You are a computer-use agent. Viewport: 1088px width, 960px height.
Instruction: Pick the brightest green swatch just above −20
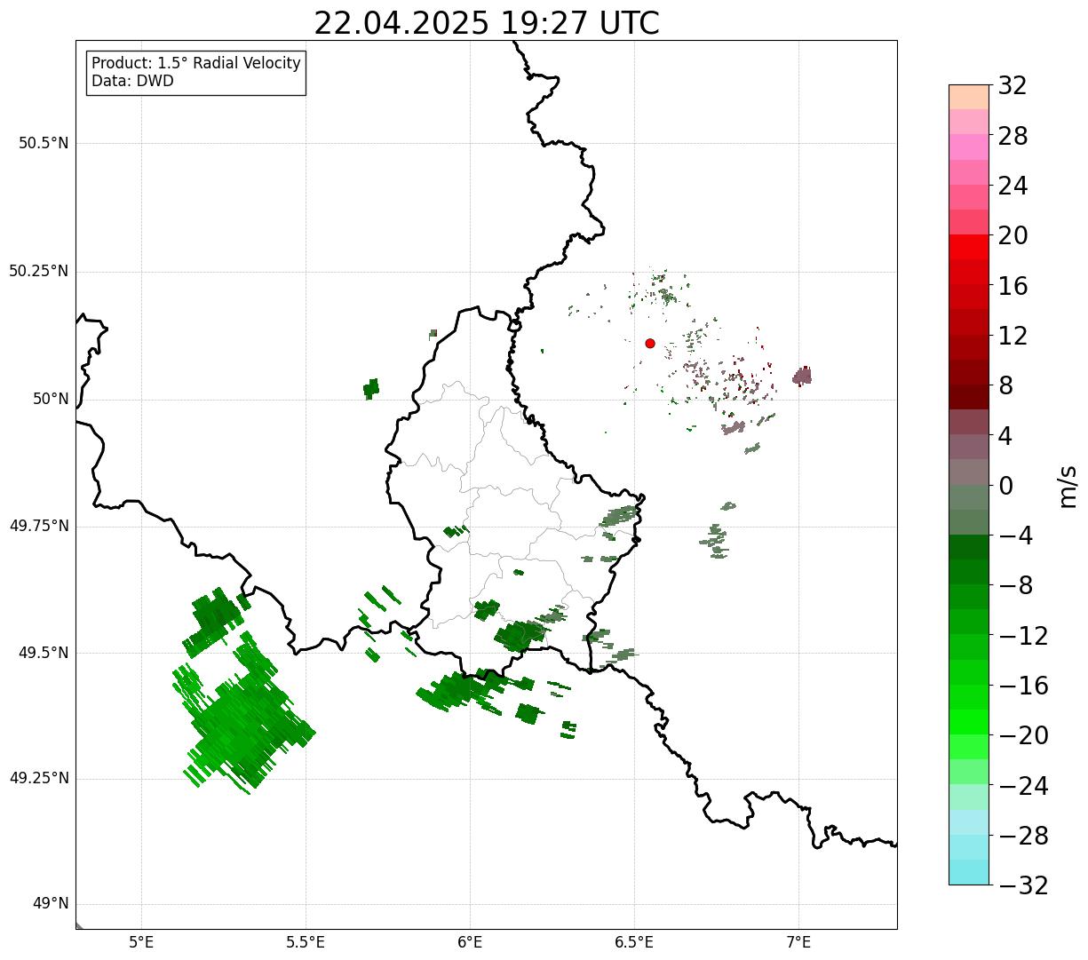click(969, 722)
